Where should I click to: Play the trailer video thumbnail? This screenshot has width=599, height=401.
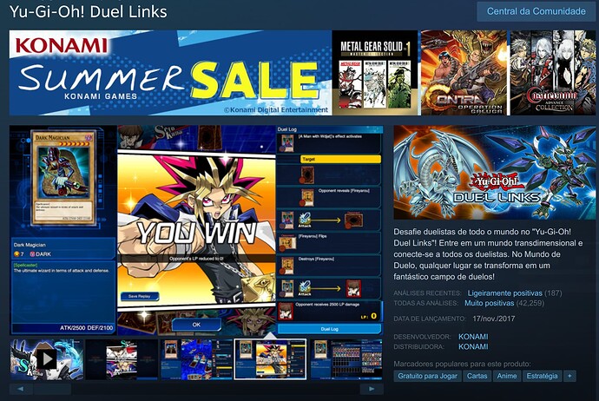pos(47,359)
